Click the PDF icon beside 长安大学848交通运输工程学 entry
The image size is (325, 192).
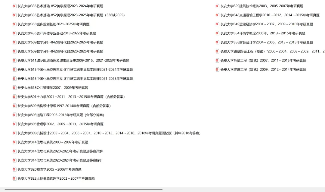click(x=217, y=15)
